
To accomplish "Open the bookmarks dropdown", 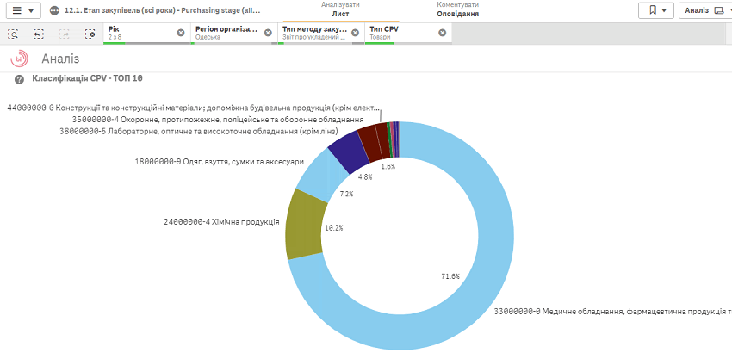I will [x=655, y=10].
